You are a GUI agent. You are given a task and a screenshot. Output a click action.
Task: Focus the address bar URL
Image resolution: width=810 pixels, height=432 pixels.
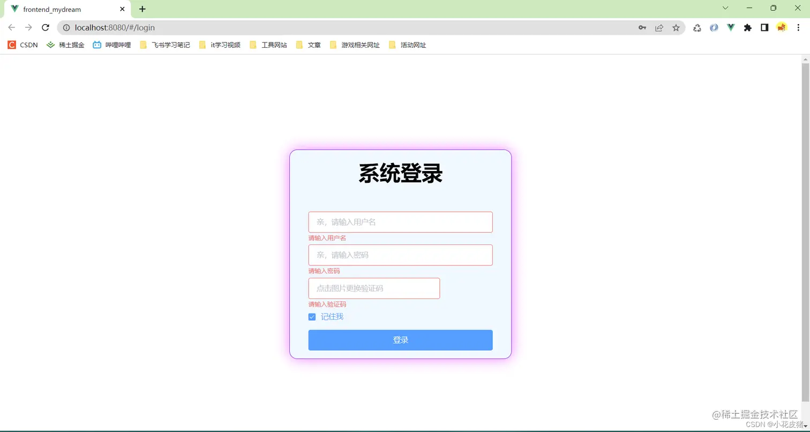pyautogui.click(x=115, y=27)
